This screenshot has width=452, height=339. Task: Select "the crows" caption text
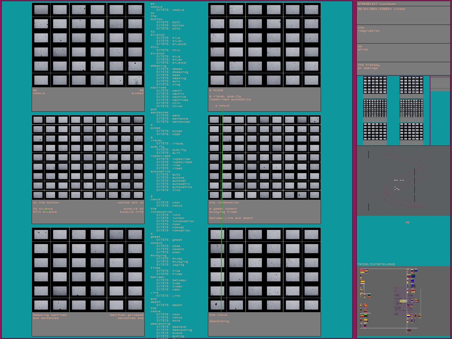[218, 315]
